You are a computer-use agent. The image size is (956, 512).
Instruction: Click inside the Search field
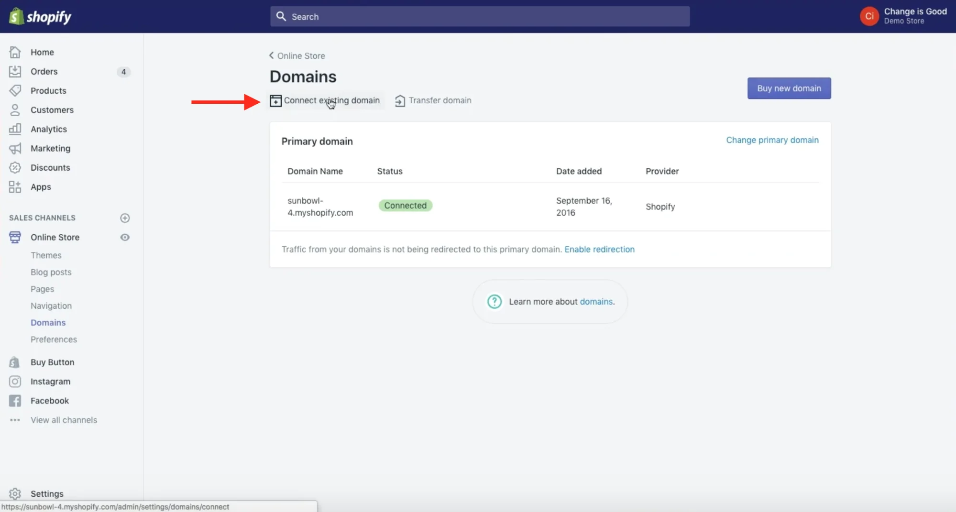478,16
